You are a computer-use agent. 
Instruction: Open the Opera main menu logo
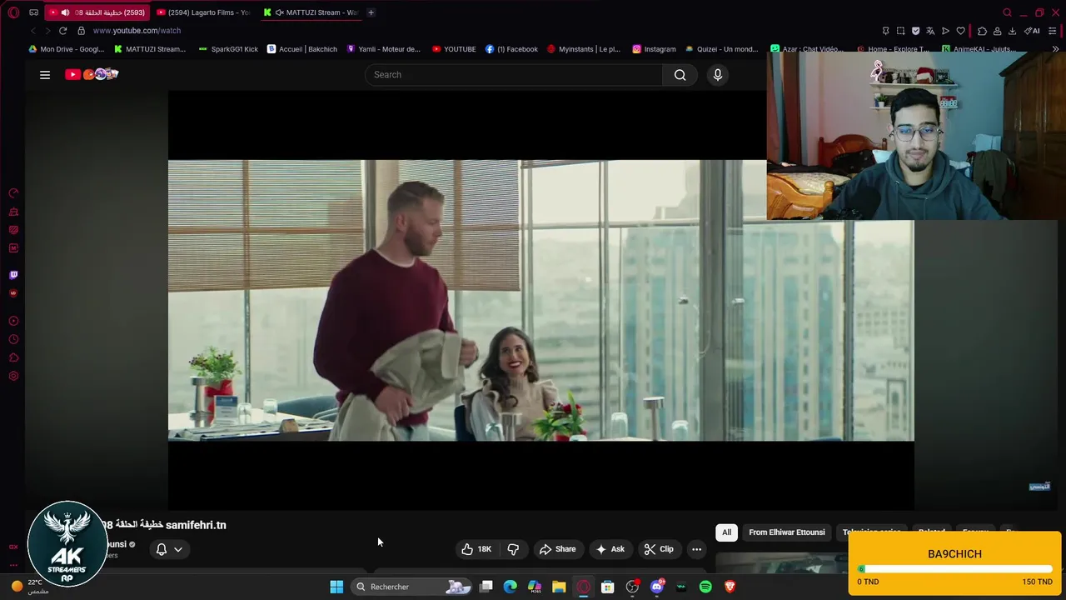coord(13,12)
